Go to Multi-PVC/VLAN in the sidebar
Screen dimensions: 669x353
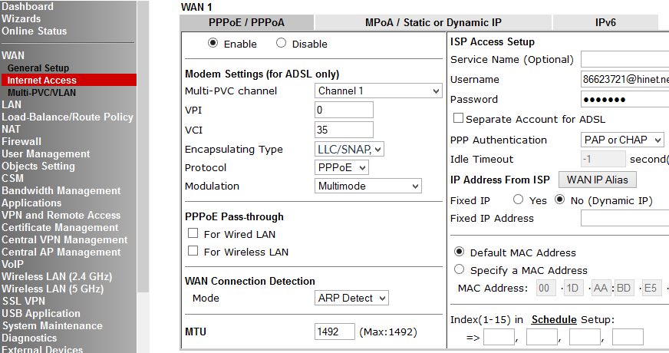click(x=41, y=92)
